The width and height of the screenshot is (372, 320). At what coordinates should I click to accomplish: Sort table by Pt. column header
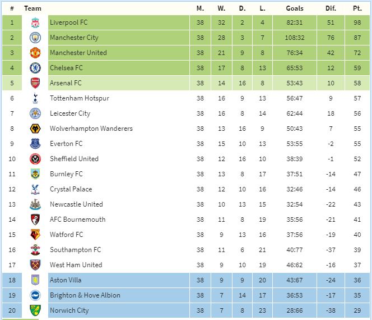click(x=357, y=8)
